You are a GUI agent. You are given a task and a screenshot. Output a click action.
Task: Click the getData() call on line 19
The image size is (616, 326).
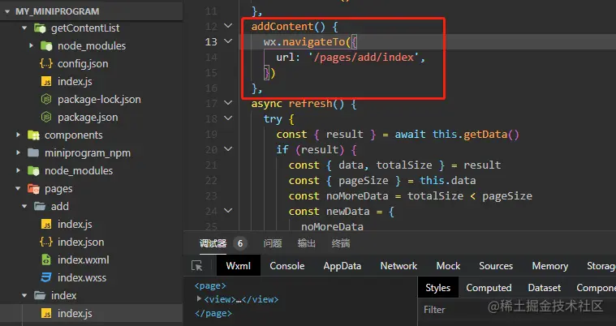point(492,135)
